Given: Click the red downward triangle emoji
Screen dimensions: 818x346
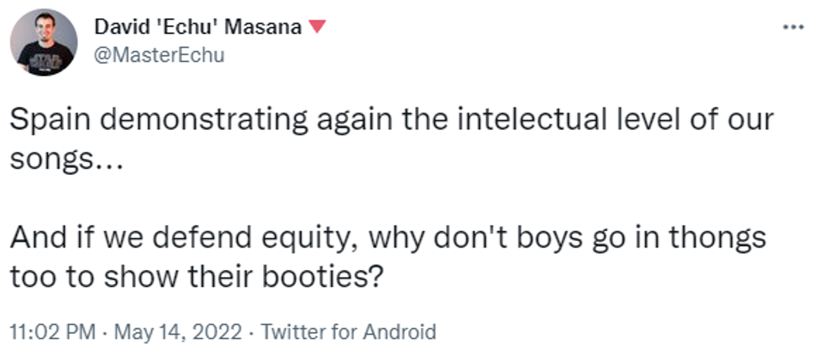Looking at the screenshot, I should point(317,26).
